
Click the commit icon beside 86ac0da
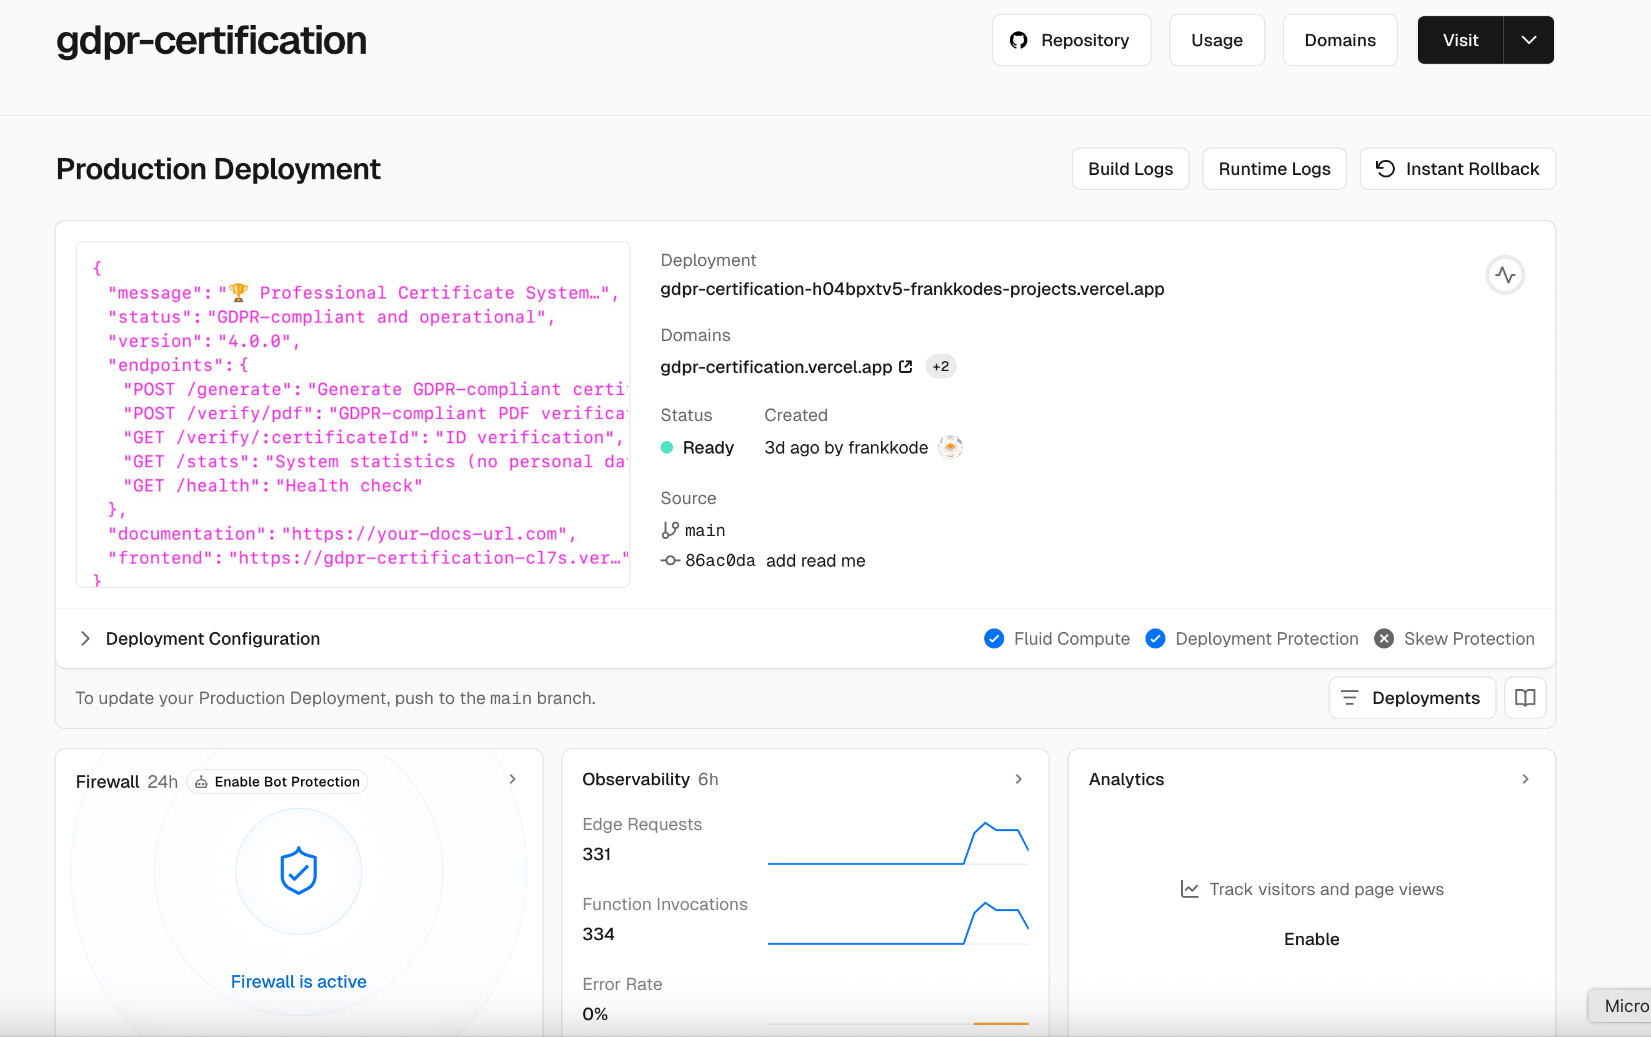(670, 560)
